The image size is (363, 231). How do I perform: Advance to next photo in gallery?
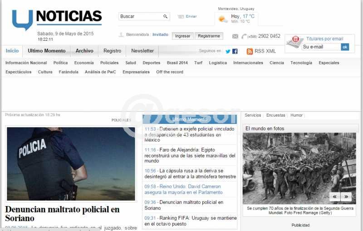coord(346,197)
